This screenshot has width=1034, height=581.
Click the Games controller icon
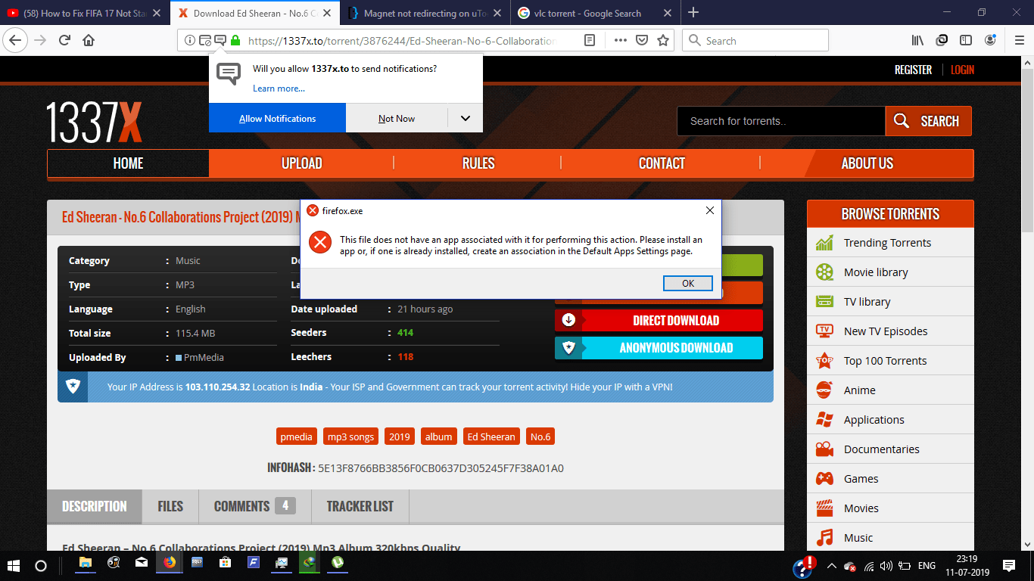[x=824, y=479]
